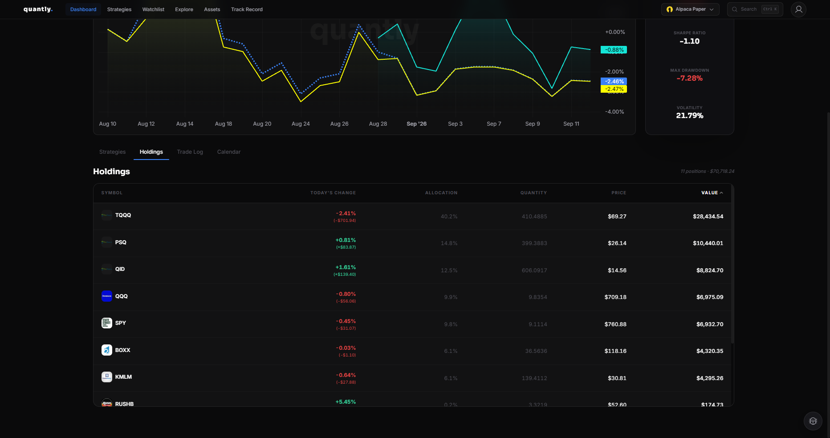Image resolution: width=830 pixels, height=438 pixels.
Task: Switch to the Calendar tab
Action: (x=229, y=152)
